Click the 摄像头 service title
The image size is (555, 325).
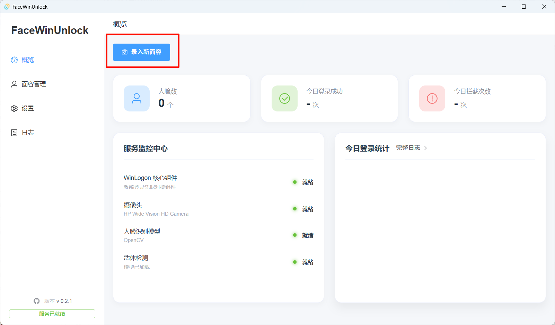coord(133,205)
